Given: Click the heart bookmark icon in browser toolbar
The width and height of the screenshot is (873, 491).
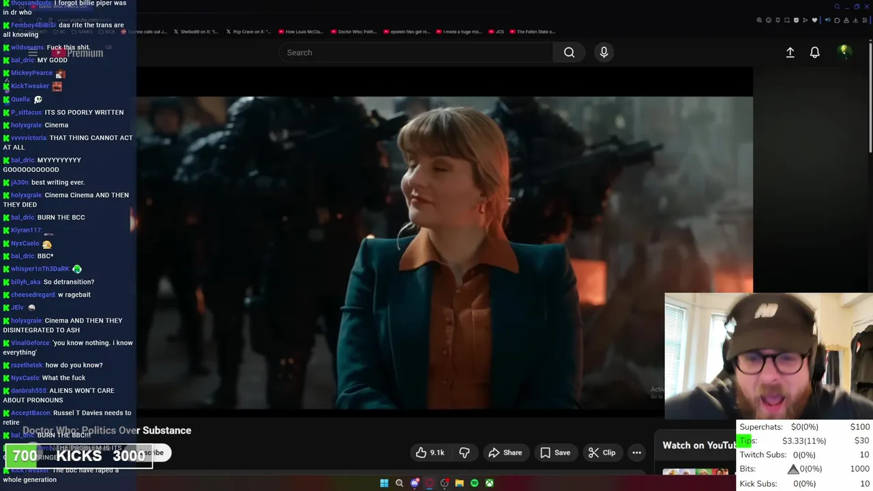Looking at the screenshot, I should (814, 20).
